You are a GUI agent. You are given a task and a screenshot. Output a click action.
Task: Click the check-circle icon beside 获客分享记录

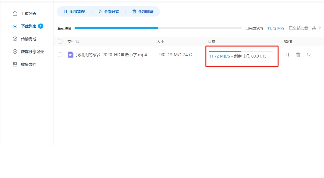pyautogui.click(x=15, y=51)
